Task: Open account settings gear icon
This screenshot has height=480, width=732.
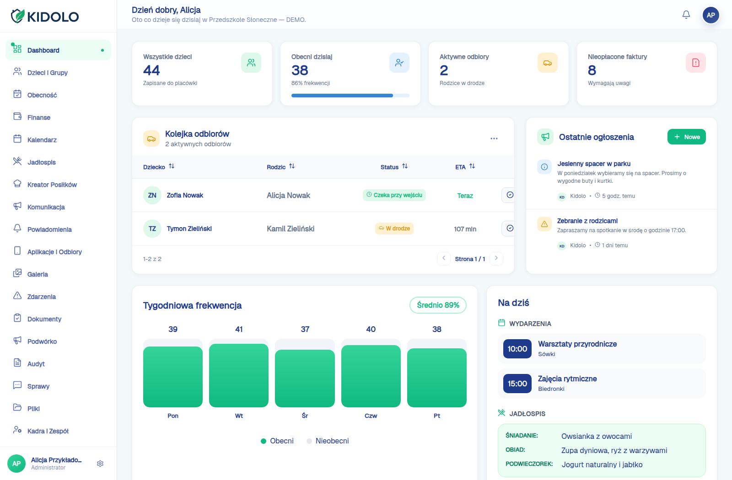Action: (x=100, y=464)
